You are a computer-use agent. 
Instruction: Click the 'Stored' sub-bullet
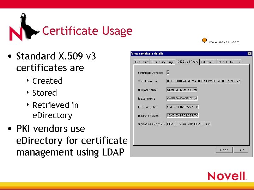point(44,93)
